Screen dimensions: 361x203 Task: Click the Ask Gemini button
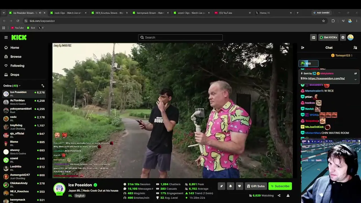point(321,13)
